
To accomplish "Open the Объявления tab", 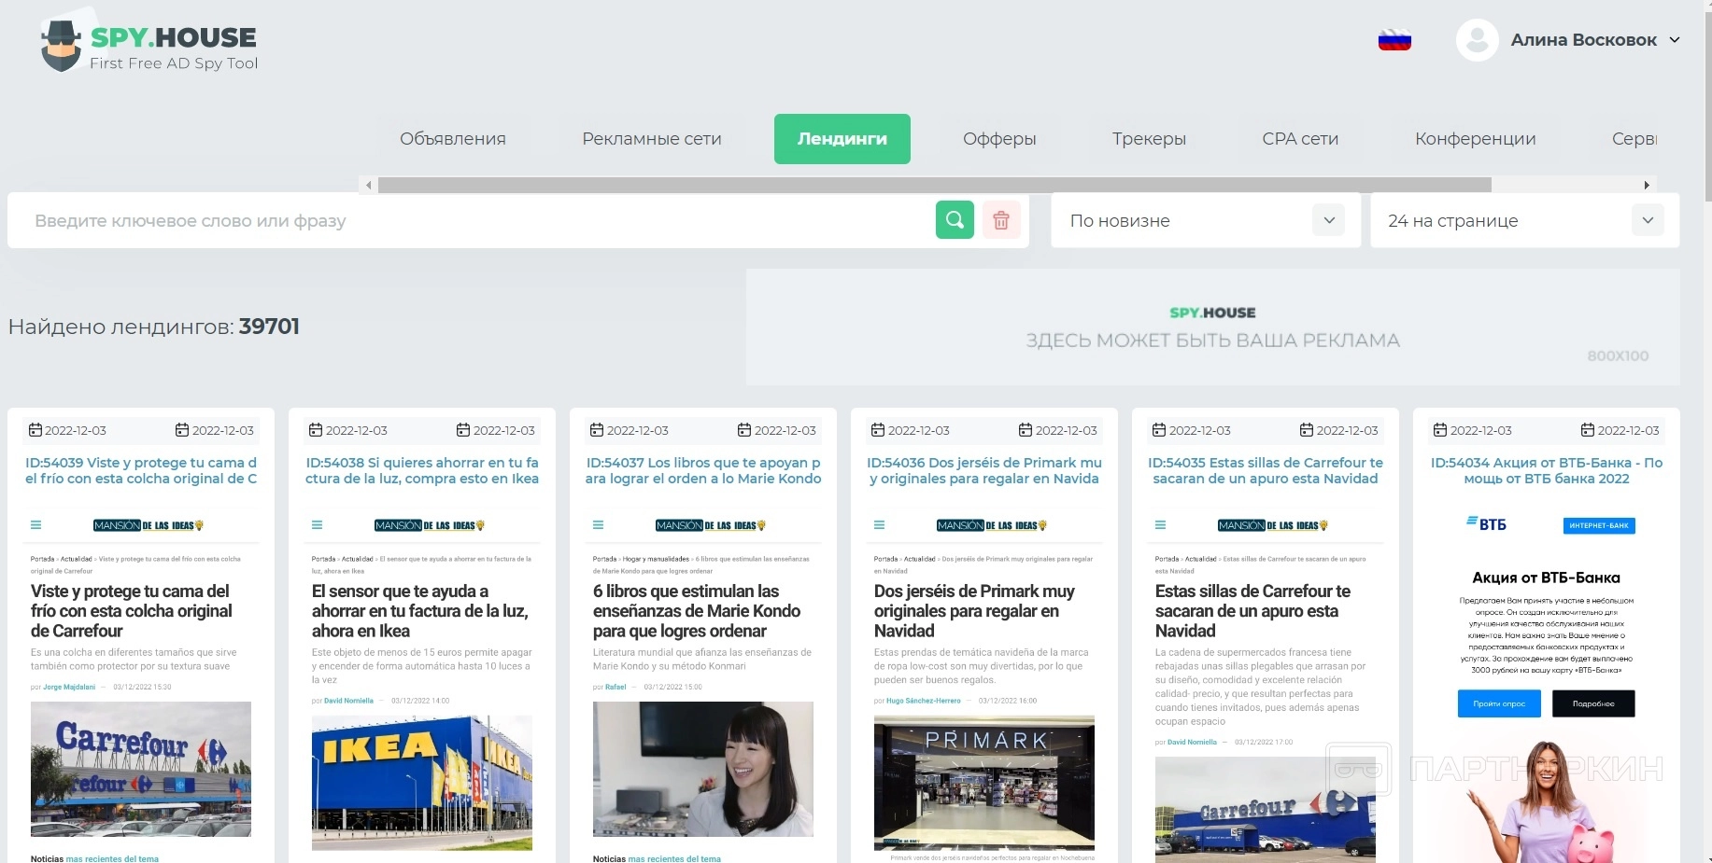I will [453, 139].
